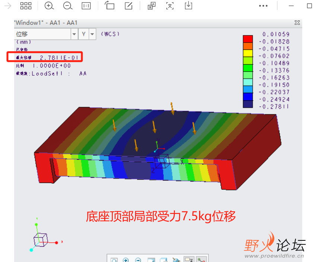Click the darkest navy legend swatch
Screen dimensions: 313x262
pyautogui.click(x=248, y=104)
